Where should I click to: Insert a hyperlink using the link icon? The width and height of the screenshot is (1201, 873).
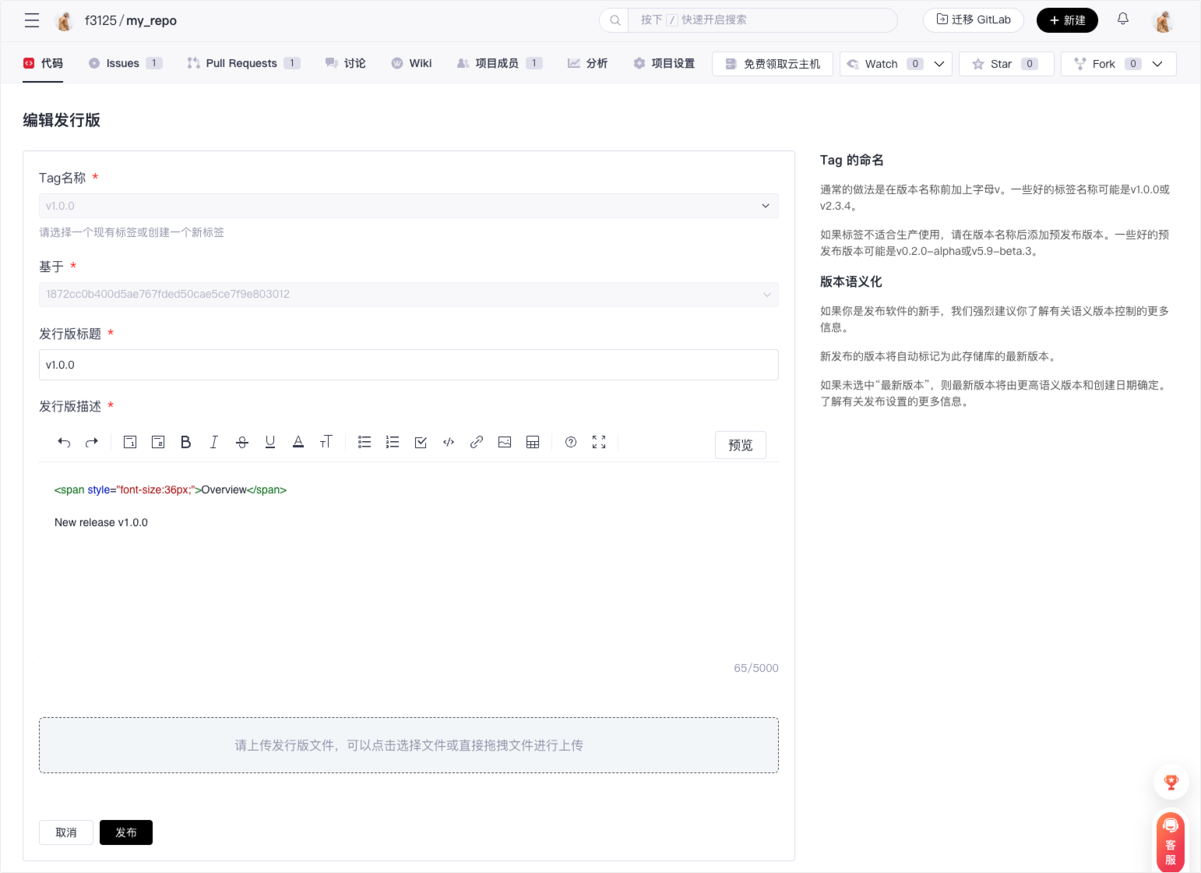click(476, 442)
